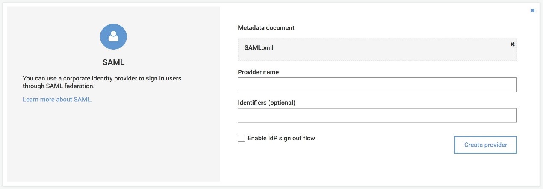543x189 pixels.
Task: Select the SAML.xml file name
Action: coord(259,47)
